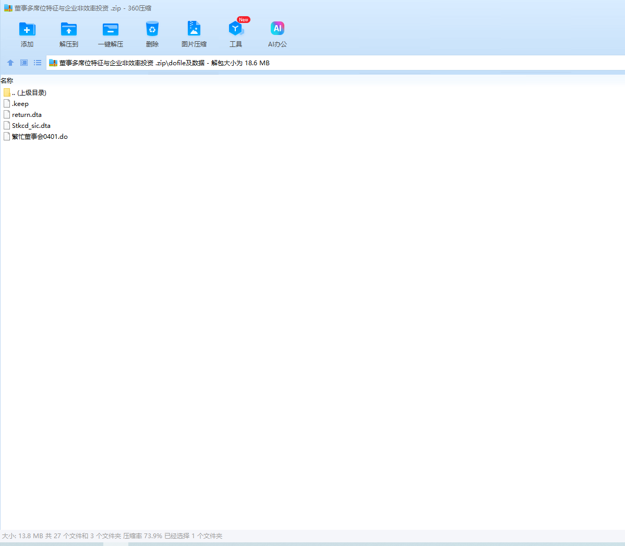
Task: Switch to the list view icon
Action: point(38,63)
